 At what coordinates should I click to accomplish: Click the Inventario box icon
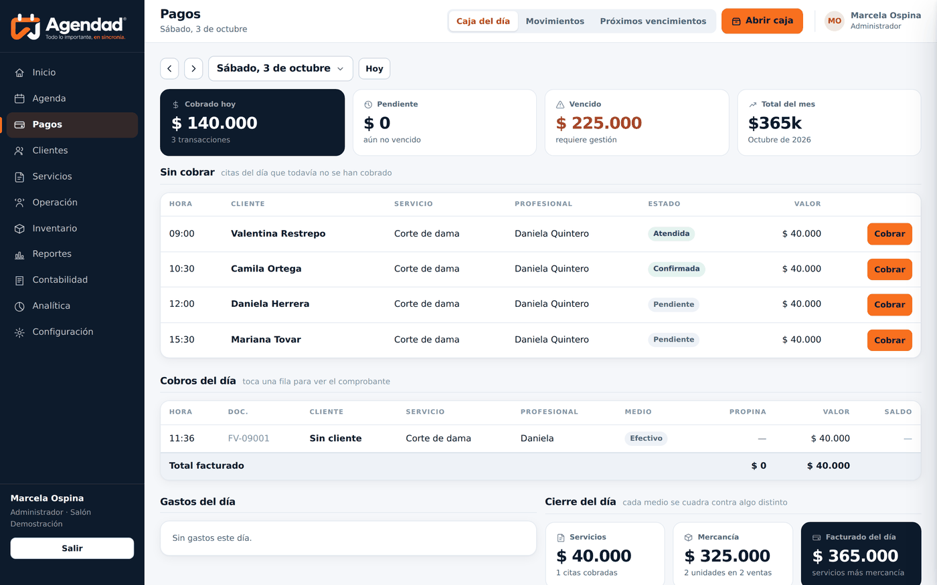coord(19,229)
